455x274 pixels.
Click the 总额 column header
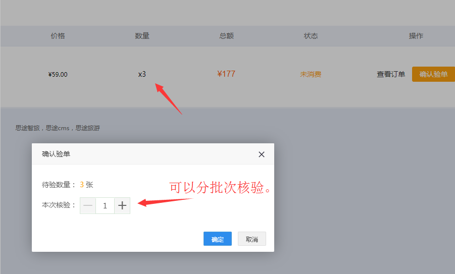pos(227,36)
